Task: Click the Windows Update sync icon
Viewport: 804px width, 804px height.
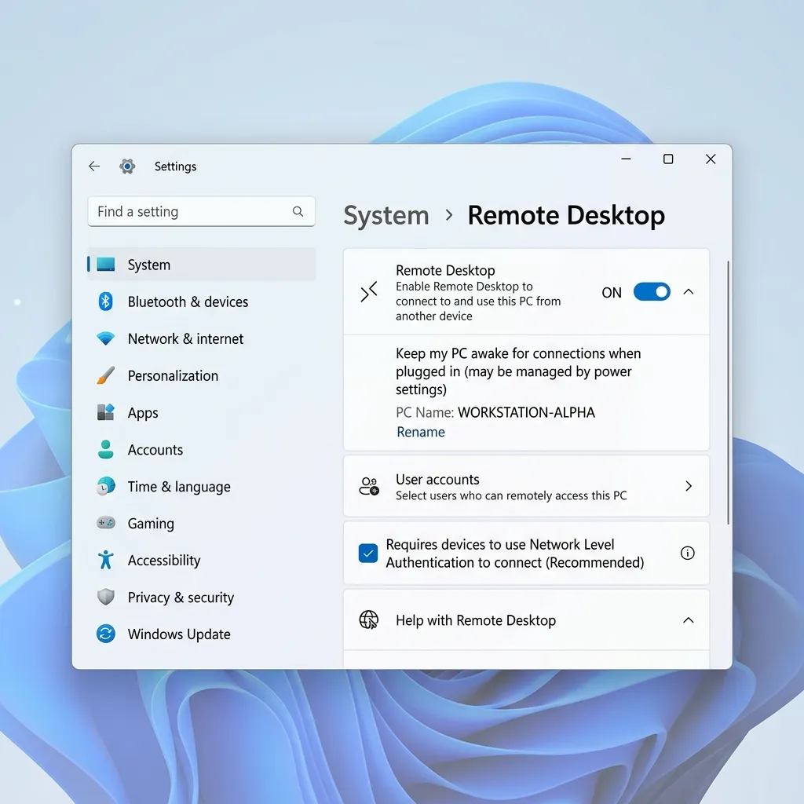Action: pyautogui.click(x=106, y=634)
